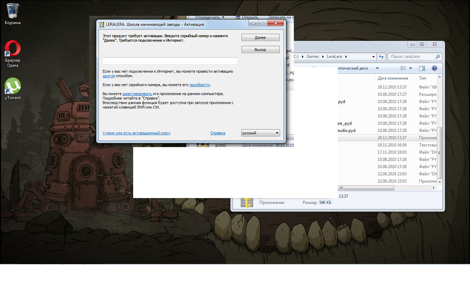This screenshot has width=470, height=289.
Task: Open the русский language dropdown
Action: tap(260, 133)
